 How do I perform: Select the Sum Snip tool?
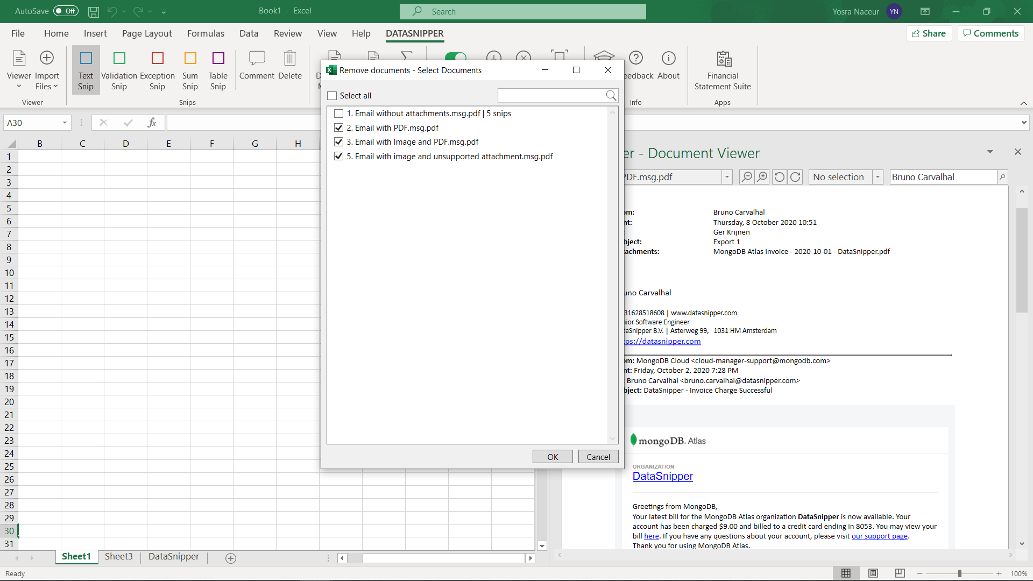[190, 70]
